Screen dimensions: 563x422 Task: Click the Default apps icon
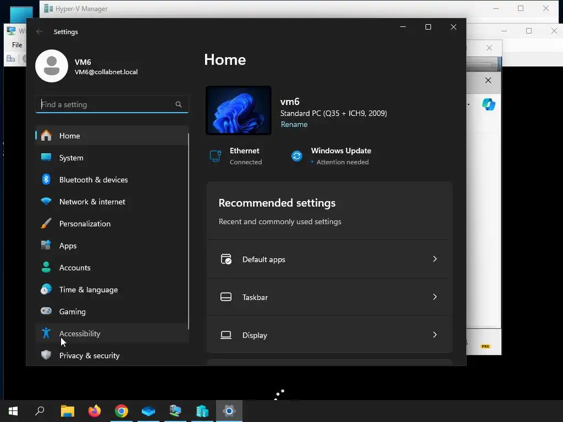pyautogui.click(x=226, y=259)
